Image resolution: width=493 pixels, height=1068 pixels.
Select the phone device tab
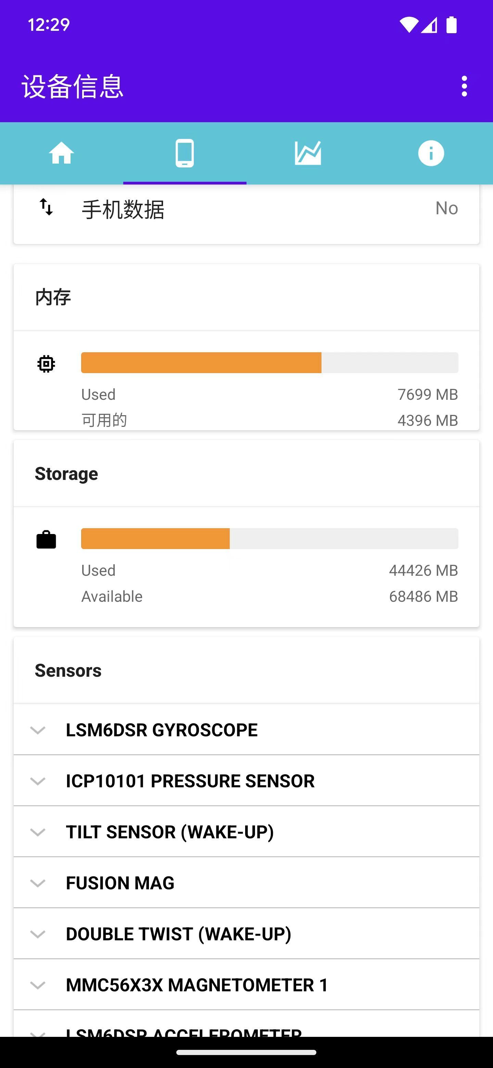185,153
